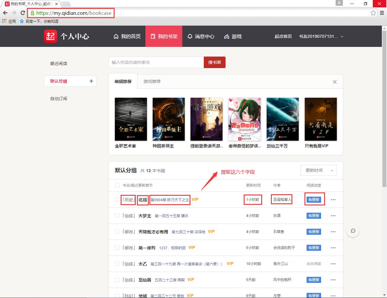Click the 搜书架 search button

(215, 62)
